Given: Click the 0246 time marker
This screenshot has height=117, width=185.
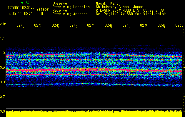Looking at the screenshot, I should [108, 25].
